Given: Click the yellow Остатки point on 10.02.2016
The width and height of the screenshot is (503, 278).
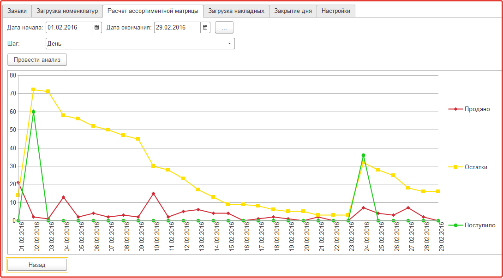Looking at the screenshot, I should coord(153,166).
